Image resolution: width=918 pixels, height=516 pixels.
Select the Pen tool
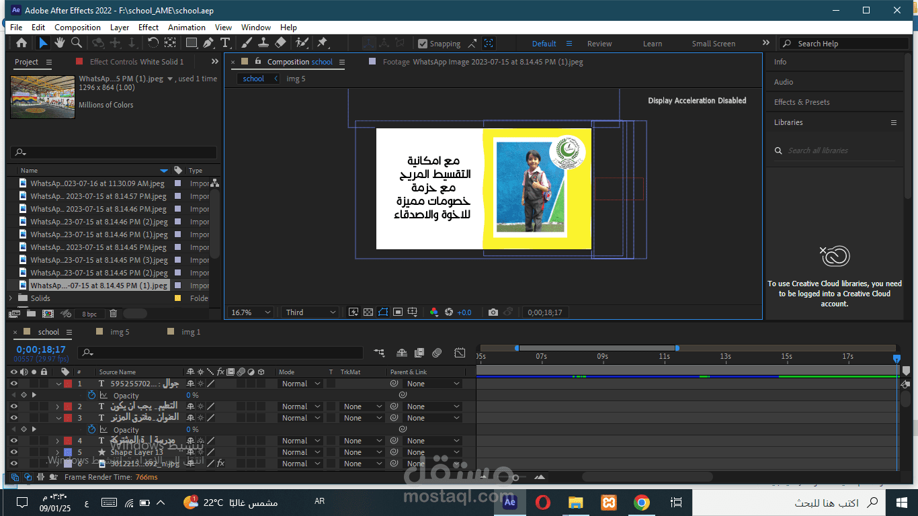pos(208,43)
